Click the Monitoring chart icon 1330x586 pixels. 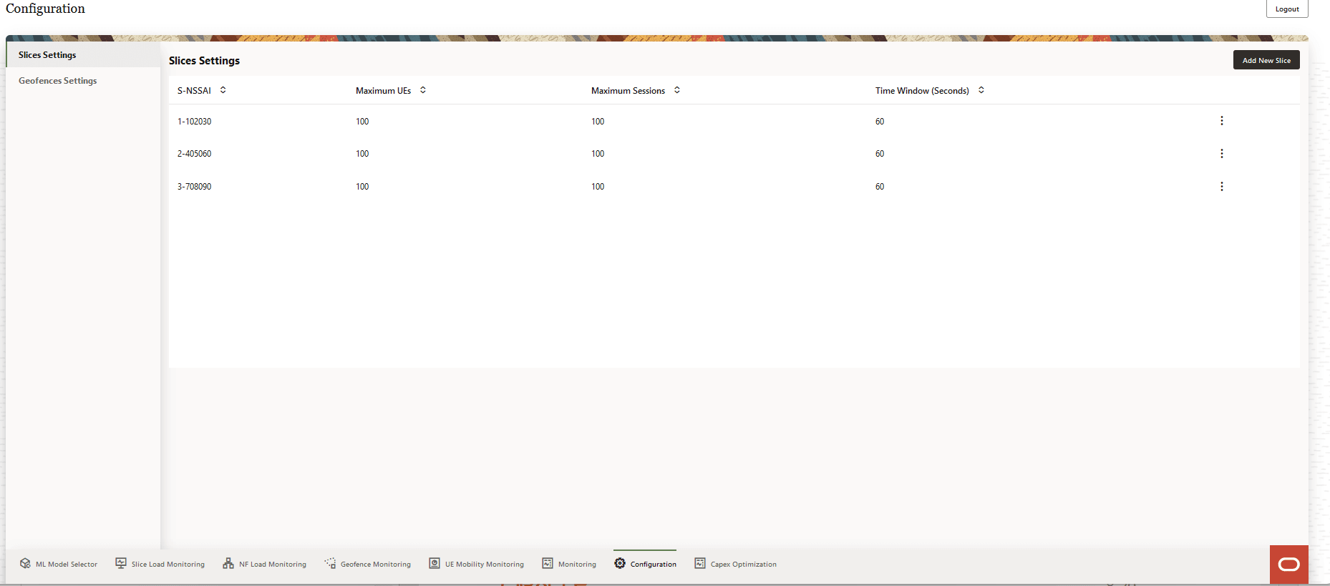click(x=548, y=563)
